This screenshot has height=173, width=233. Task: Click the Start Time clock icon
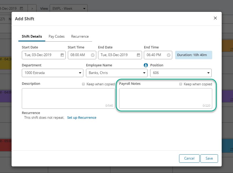(x=93, y=55)
